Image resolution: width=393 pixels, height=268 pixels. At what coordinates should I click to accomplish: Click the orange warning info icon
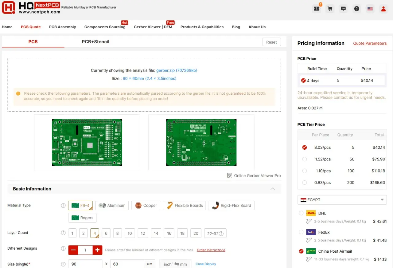(18, 93)
